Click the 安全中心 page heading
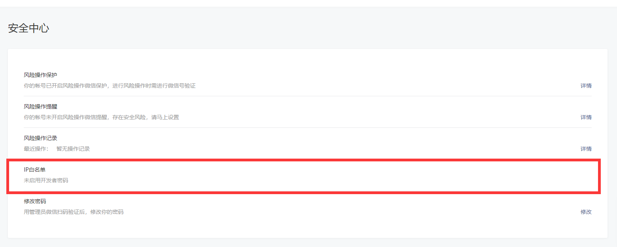 28,28
